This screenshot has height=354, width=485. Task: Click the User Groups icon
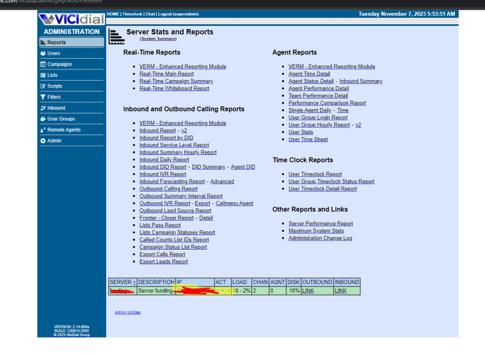tap(43, 119)
